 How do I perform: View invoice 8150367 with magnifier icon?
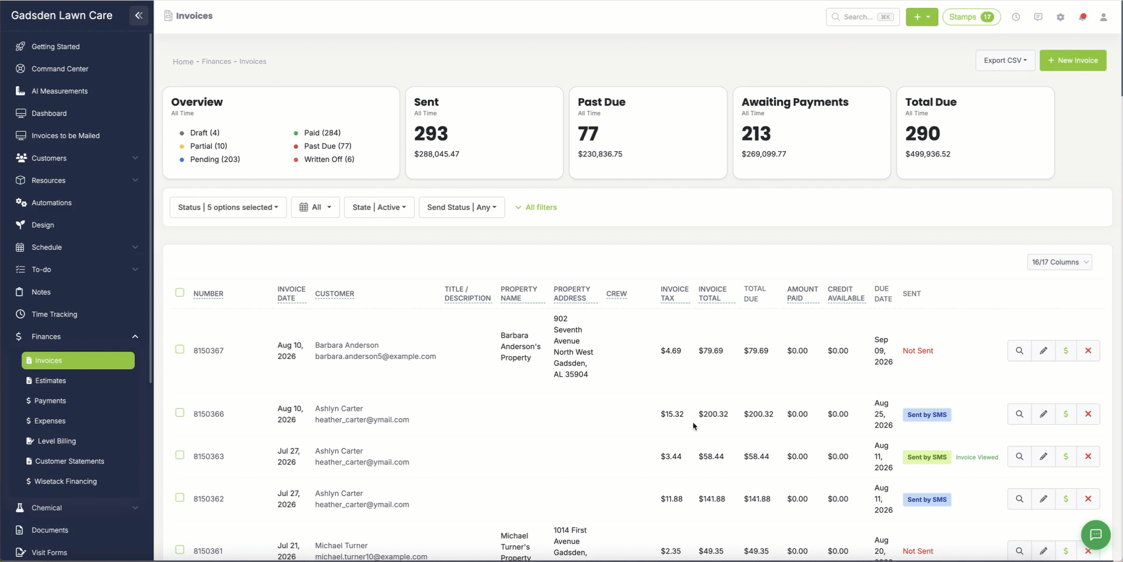pos(1019,350)
